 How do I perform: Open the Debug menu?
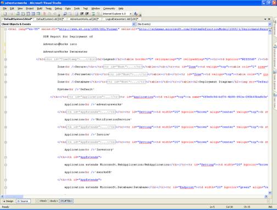(58, 8)
